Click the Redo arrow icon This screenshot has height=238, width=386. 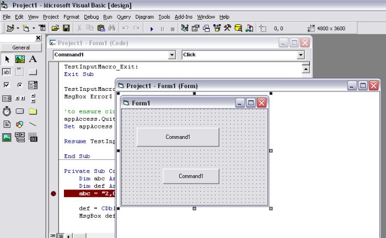tap(136, 28)
